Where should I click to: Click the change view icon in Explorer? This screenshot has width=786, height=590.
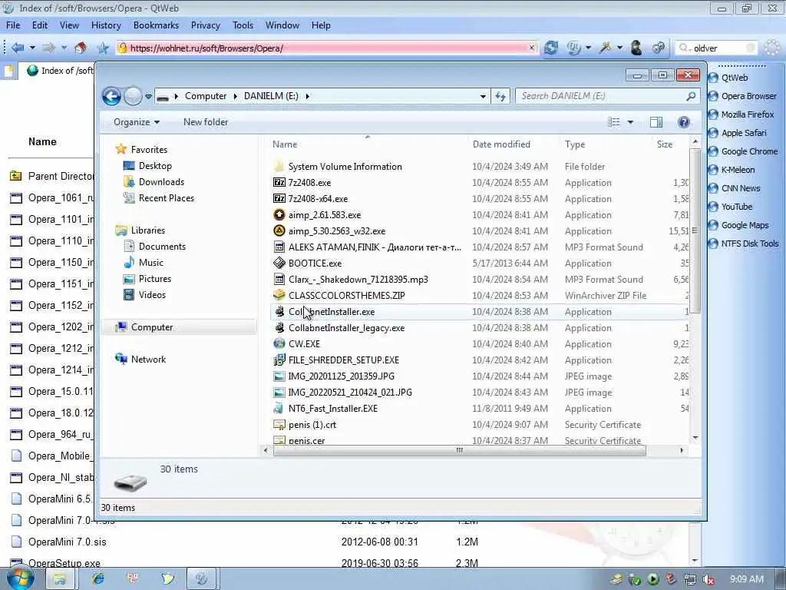(x=613, y=122)
